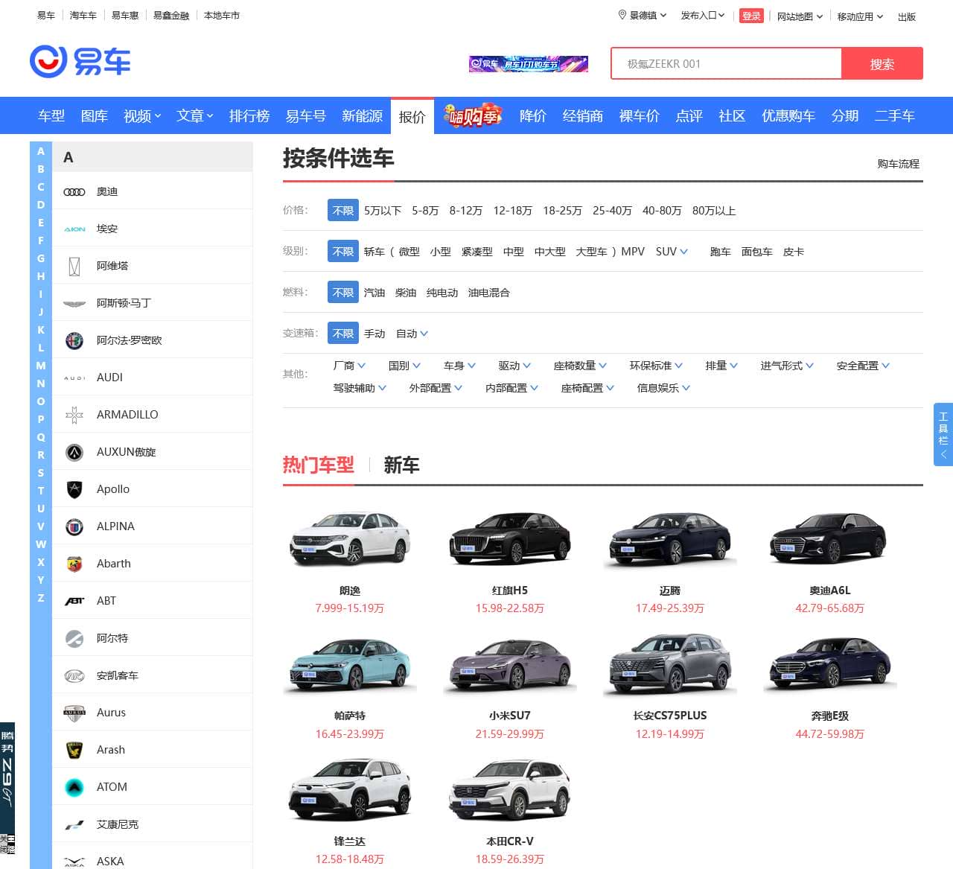The image size is (953, 869).
Task: Click the Aurus brand logo
Action: (x=74, y=713)
